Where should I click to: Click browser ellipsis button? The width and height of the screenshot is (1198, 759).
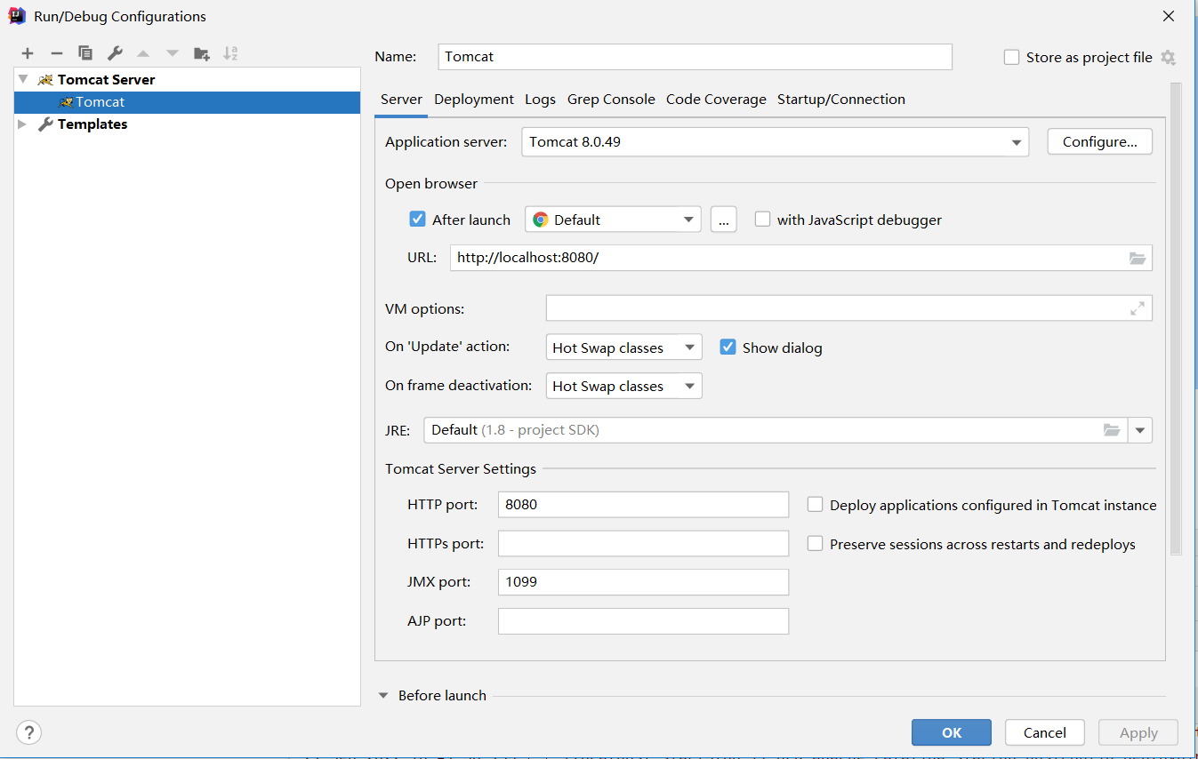click(724, 220)
